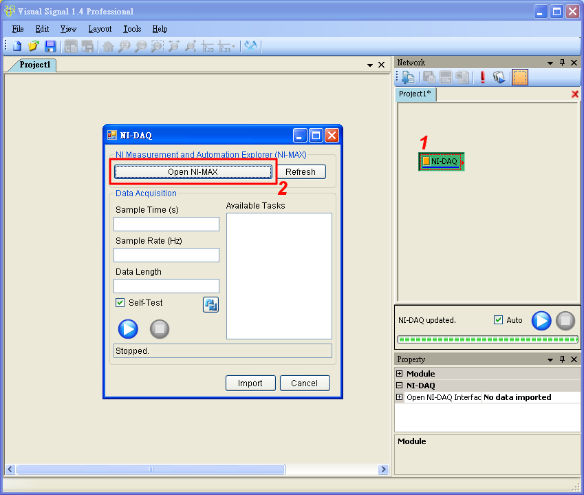584x495 pixels.
Task: Pin the Network panel
Action: point(563,63)
